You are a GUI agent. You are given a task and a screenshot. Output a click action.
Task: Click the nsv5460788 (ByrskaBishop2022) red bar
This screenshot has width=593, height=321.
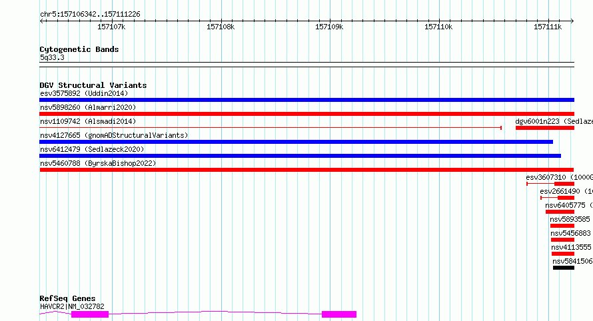pyautogui.click(x=306, y=170)
